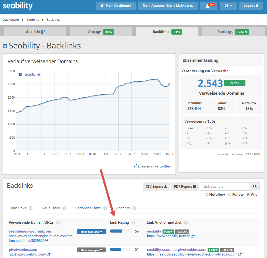Image resolution: width=267 pixels, height=258 pixels.
Task: Click the 2.543 Verweisende Domains number
Action: click(210, 83)
